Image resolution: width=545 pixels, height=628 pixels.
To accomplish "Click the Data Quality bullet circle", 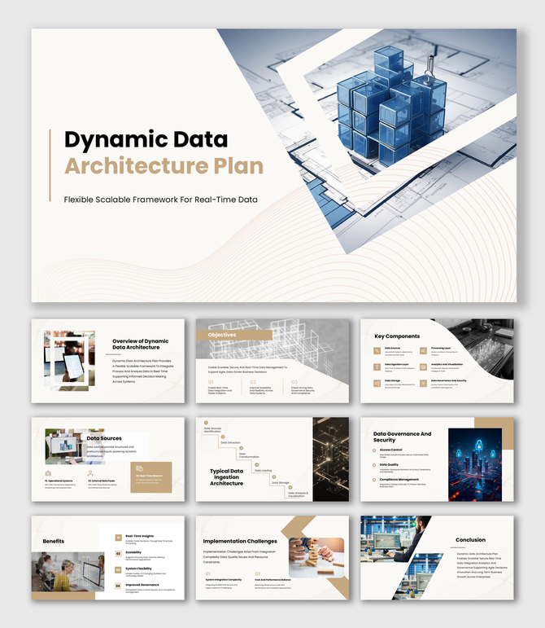I will 374,465.
